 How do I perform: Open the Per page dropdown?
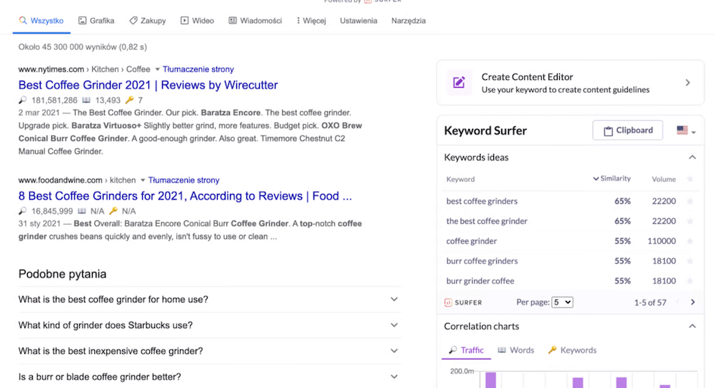coord(562,302)
